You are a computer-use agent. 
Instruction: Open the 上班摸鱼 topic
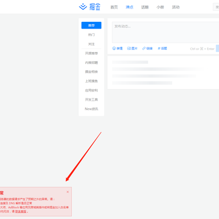(91, 81)
